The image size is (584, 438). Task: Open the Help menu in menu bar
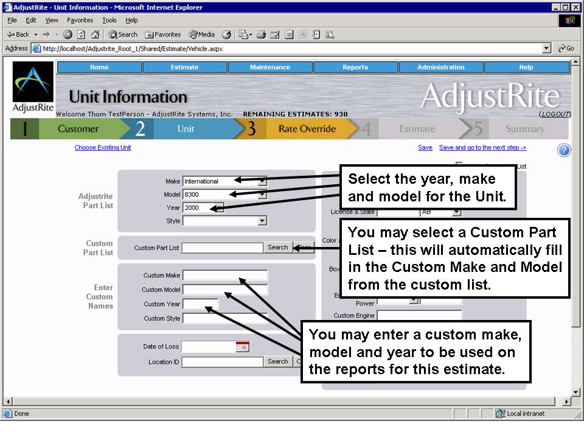point(131,20)
